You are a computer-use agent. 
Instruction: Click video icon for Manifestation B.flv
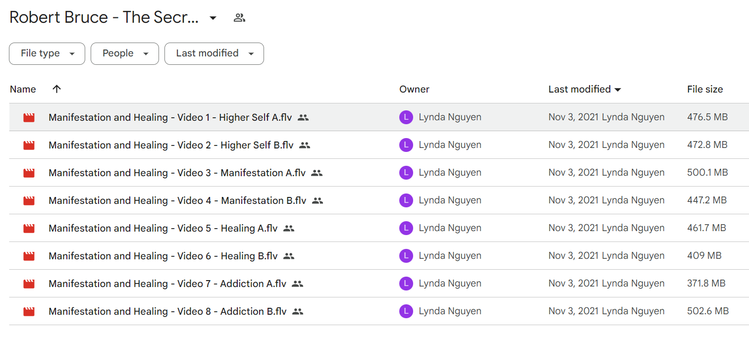coord(29,200)
